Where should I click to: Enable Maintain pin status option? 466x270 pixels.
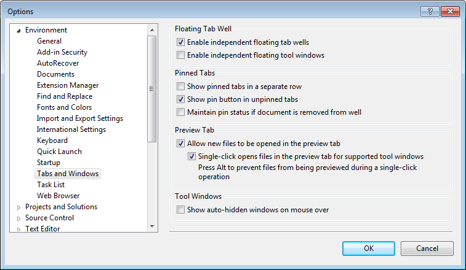pyautogui.click(x=180, y=112)
